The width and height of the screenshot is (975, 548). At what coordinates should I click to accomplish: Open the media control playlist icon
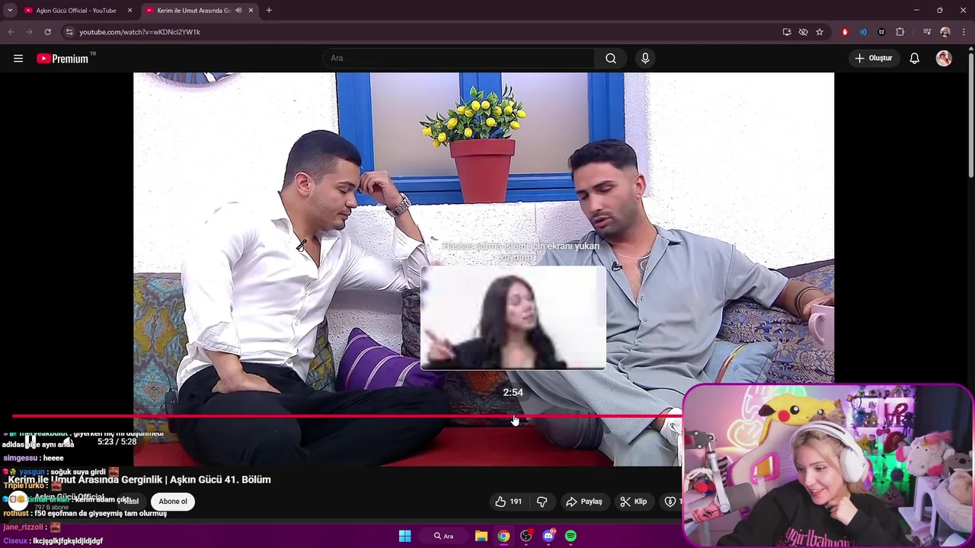pyautogui.click(x=926, y=32)
